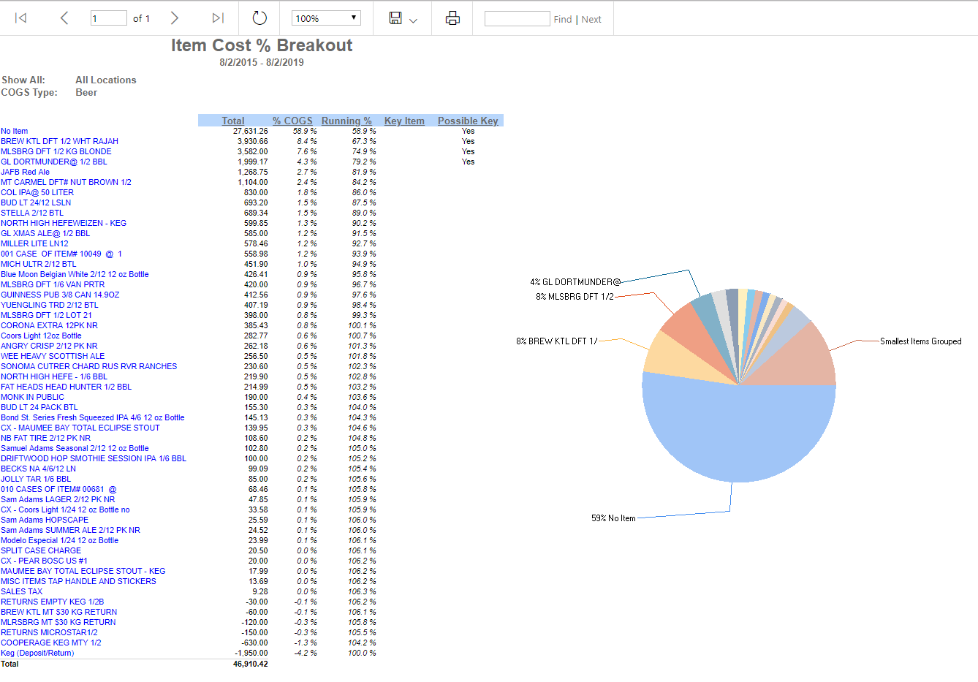This screenshot has height=682, width=978.
Task: Sort by Possible Key column header
Action: [468, 121]
